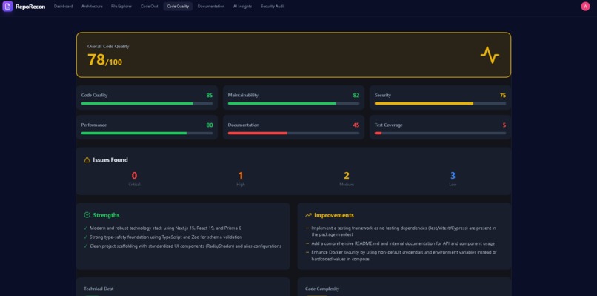Image resolution: width=597 pixels, height=296 pixels.
Task: Click the strength about Next.js 15 stack
Action: tap(166, 228)
